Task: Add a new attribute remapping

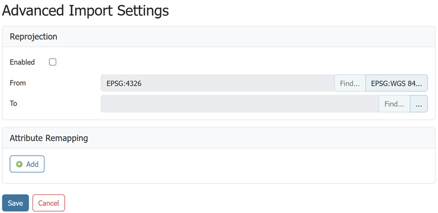Action: 27,164
